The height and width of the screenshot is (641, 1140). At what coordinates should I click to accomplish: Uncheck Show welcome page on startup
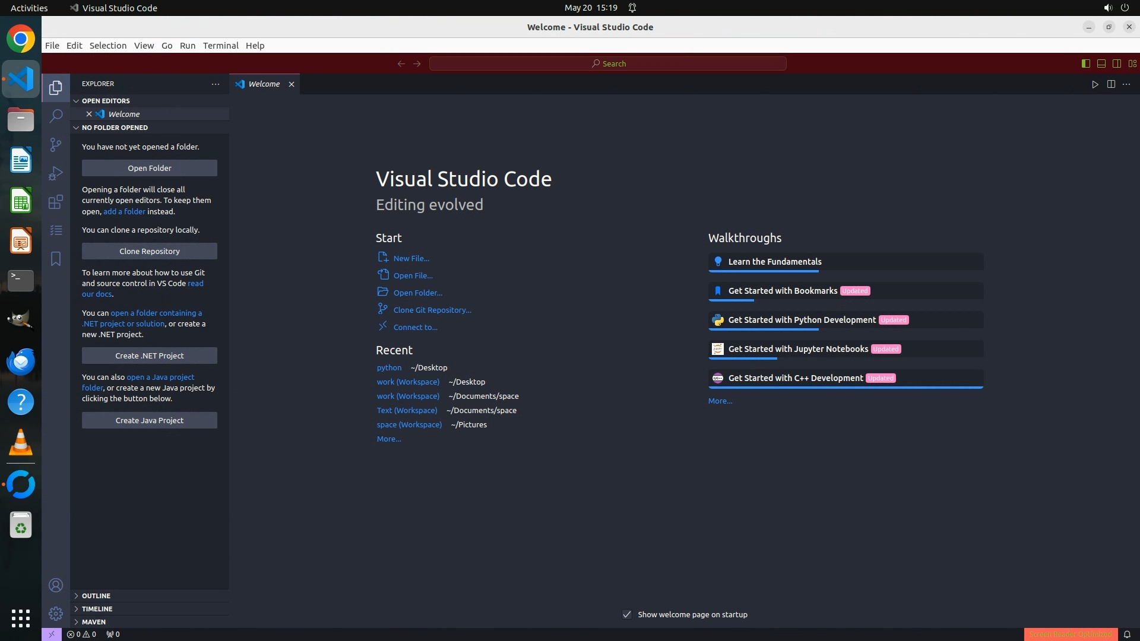click(x=627, y=614)
